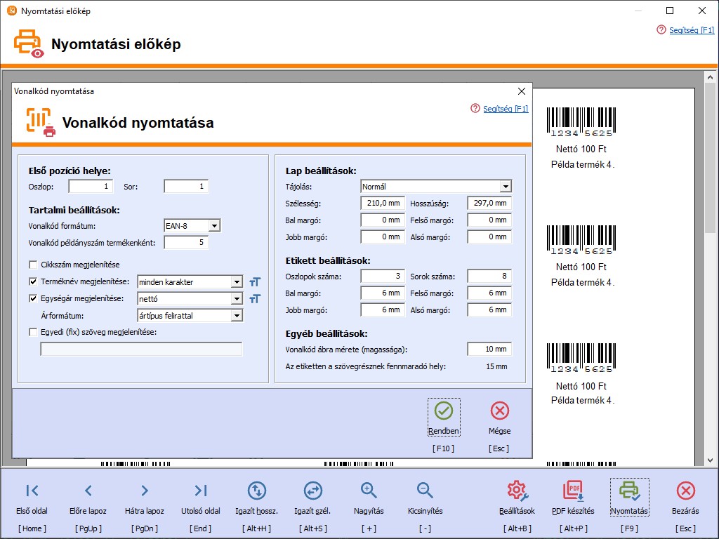Go to first page with Első oldal
Image resolution: width=719 pixels, height=539 pixels.
[32, 491]
